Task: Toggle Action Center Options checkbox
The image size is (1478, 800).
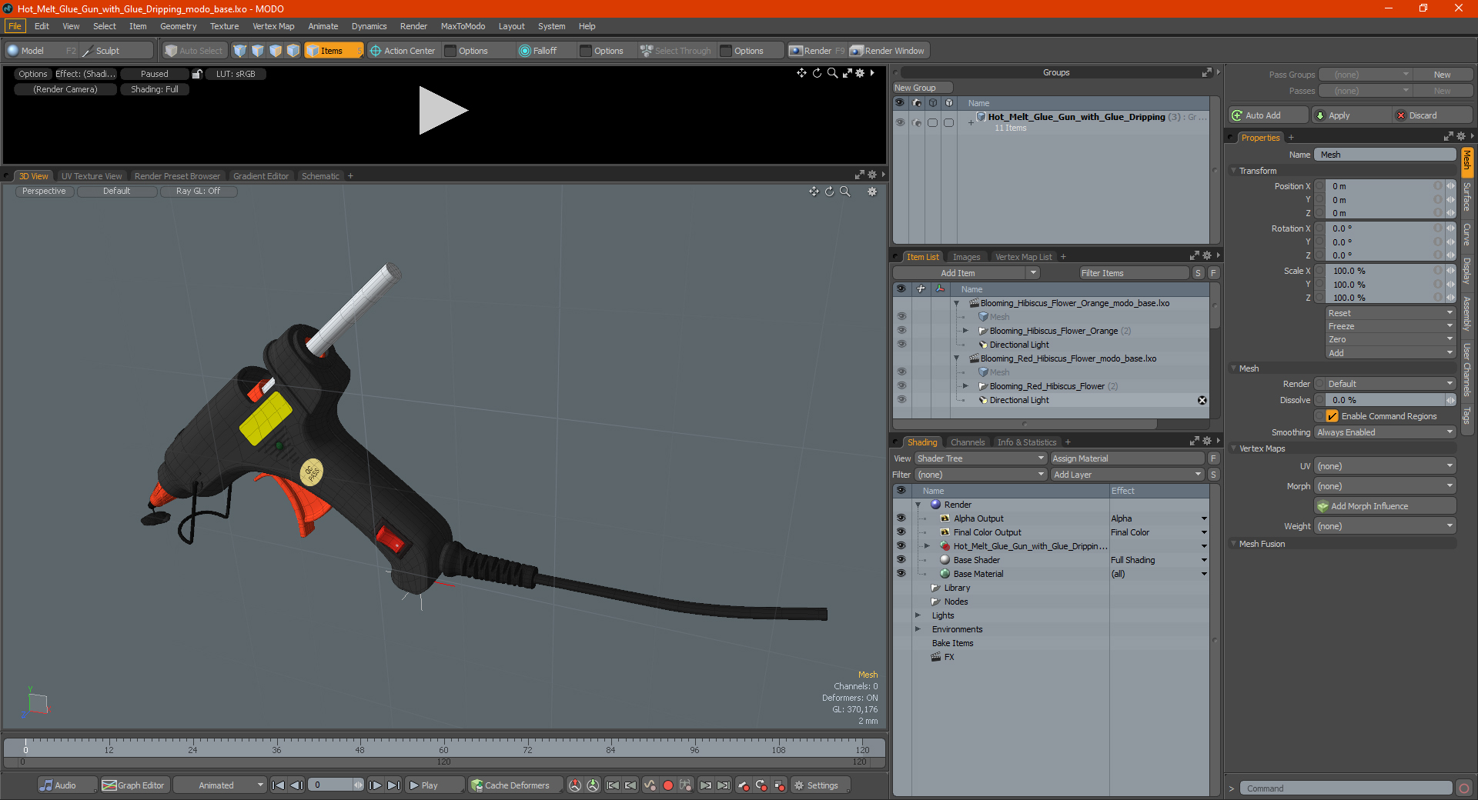Action: click(x=450, y=51)
